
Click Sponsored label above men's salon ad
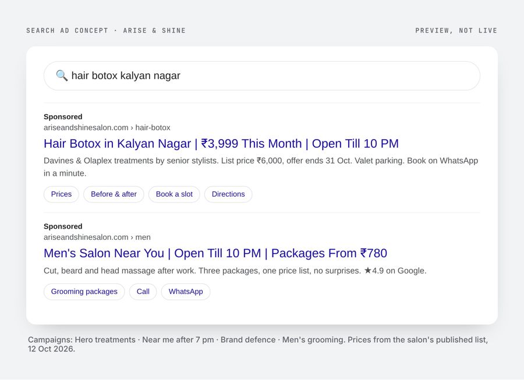tap(63, 226)
